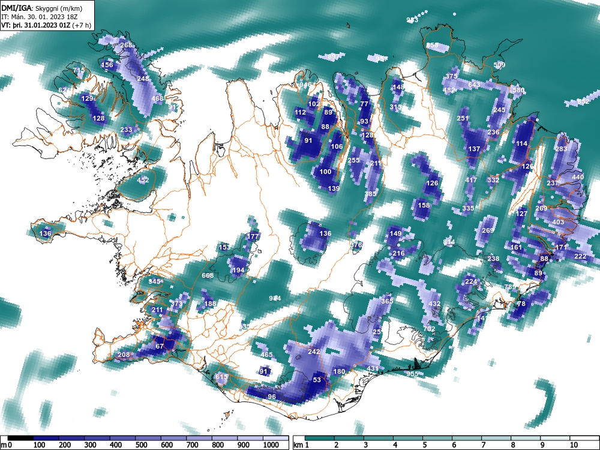Click the map value 615
600x450 pixels.
point(221,377)
